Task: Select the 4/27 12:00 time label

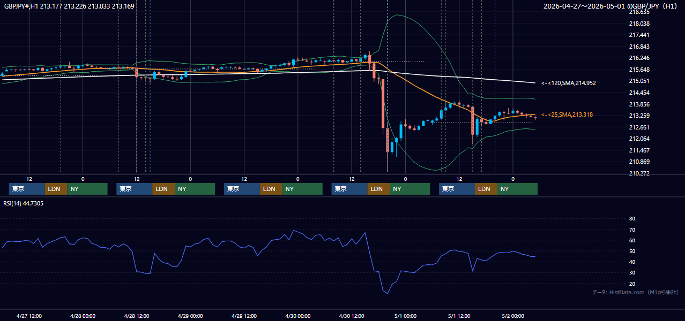Action: [29, 316]
